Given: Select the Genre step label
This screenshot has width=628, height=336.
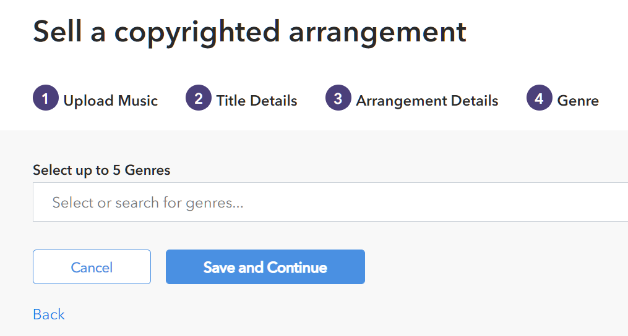Looking at the screenshot, I should pyautogui.click(x=578, y=101).
